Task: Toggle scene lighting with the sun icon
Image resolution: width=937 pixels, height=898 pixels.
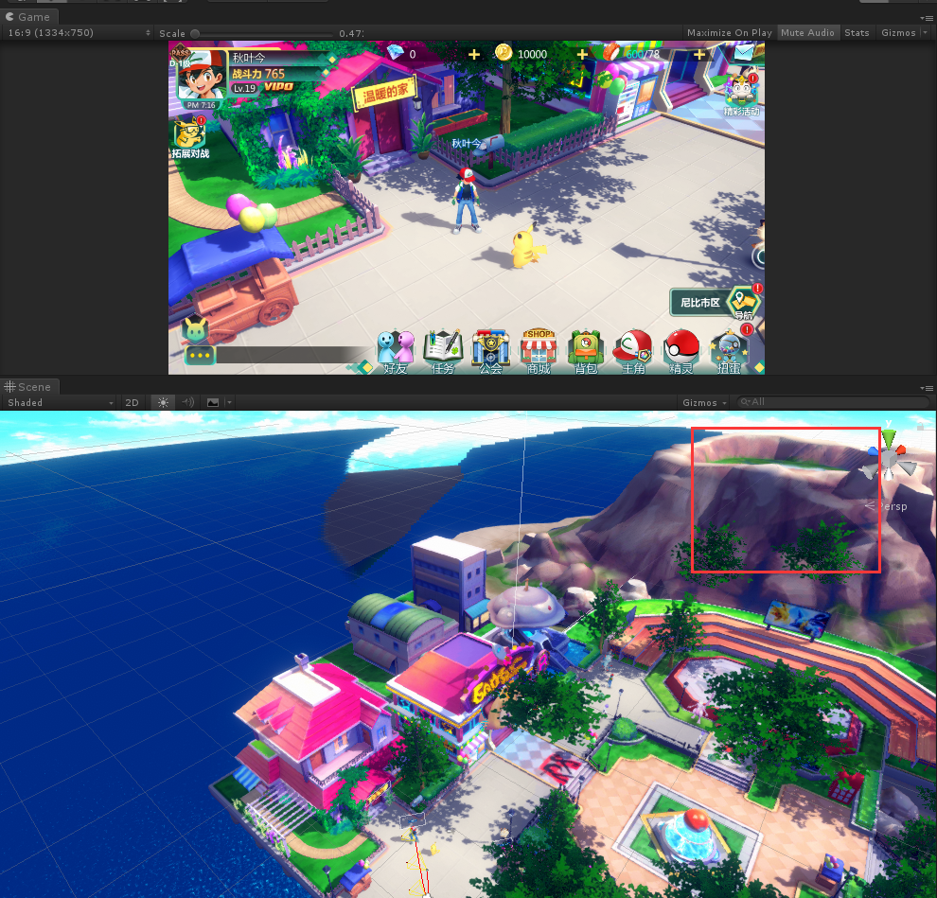Action: (162, 402)
